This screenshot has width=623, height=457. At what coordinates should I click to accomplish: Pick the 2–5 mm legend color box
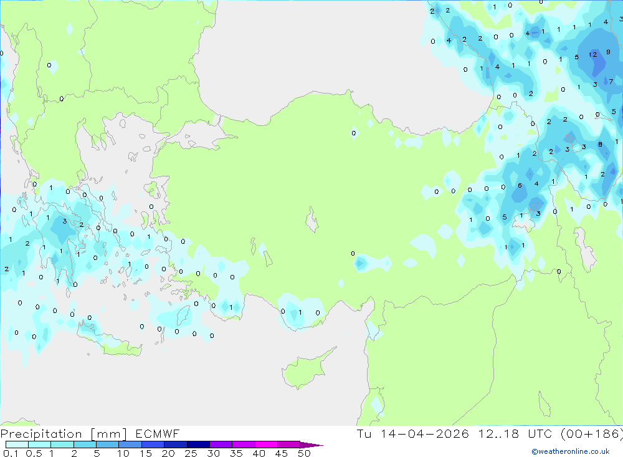85,445
